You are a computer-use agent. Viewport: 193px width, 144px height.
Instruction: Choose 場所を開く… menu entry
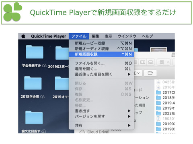[x=101, y=69]
